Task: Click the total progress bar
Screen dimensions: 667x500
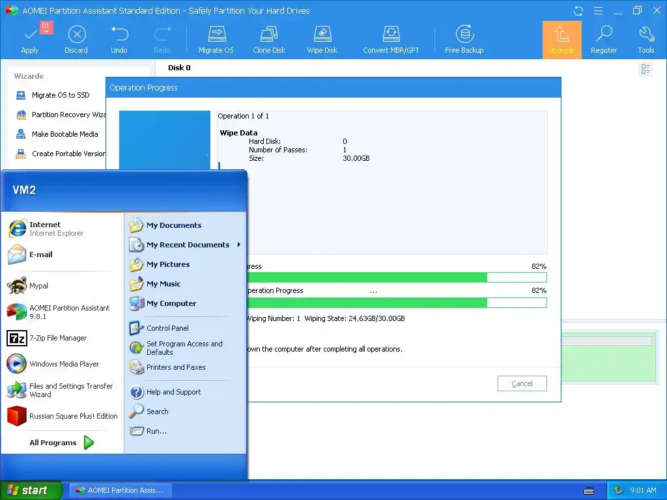Action: [x=397, y=277]
